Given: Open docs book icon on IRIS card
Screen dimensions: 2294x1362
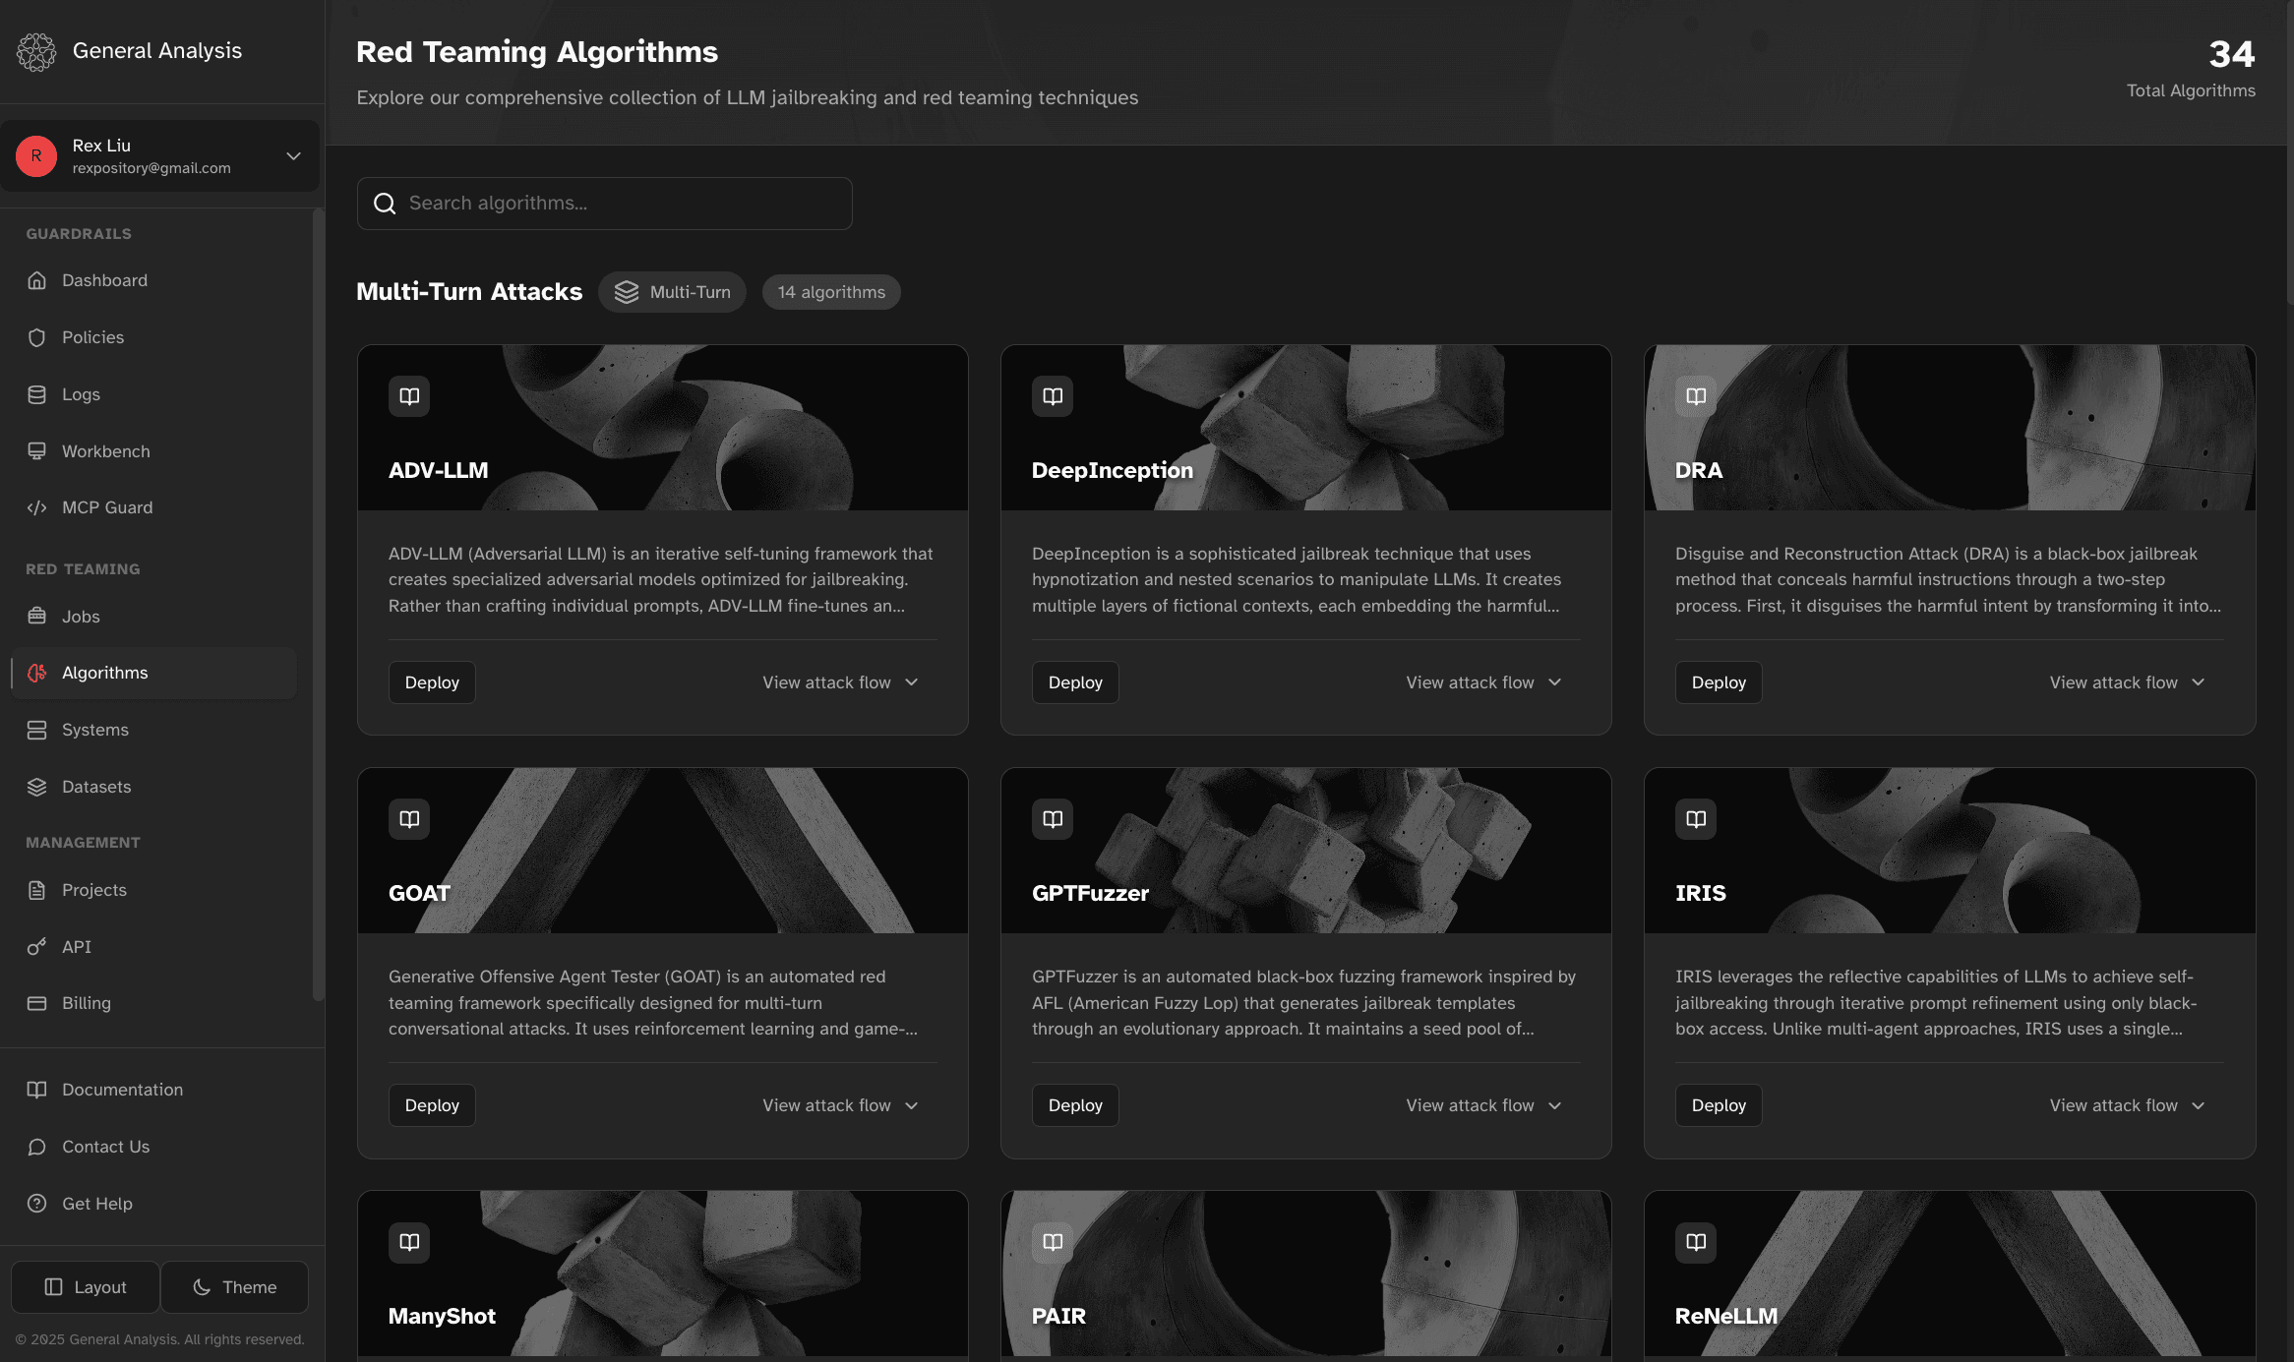Looking at the screenshot, I should [1696, 819].
